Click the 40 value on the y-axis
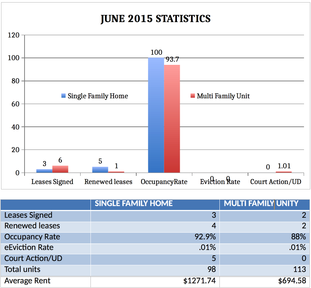 tap(15, 127)
